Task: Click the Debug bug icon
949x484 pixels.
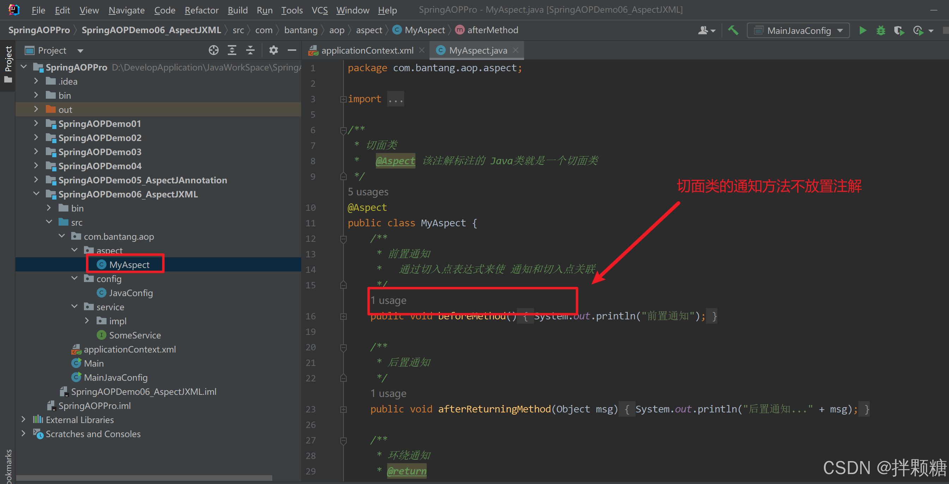Action: 881,30
